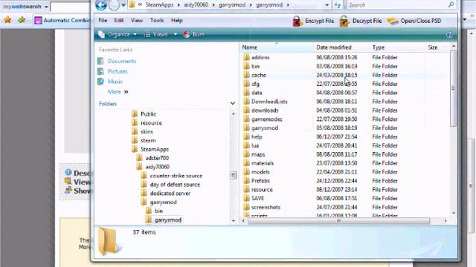
Task: Click the blue Help question mark icon
Action: 449,35
